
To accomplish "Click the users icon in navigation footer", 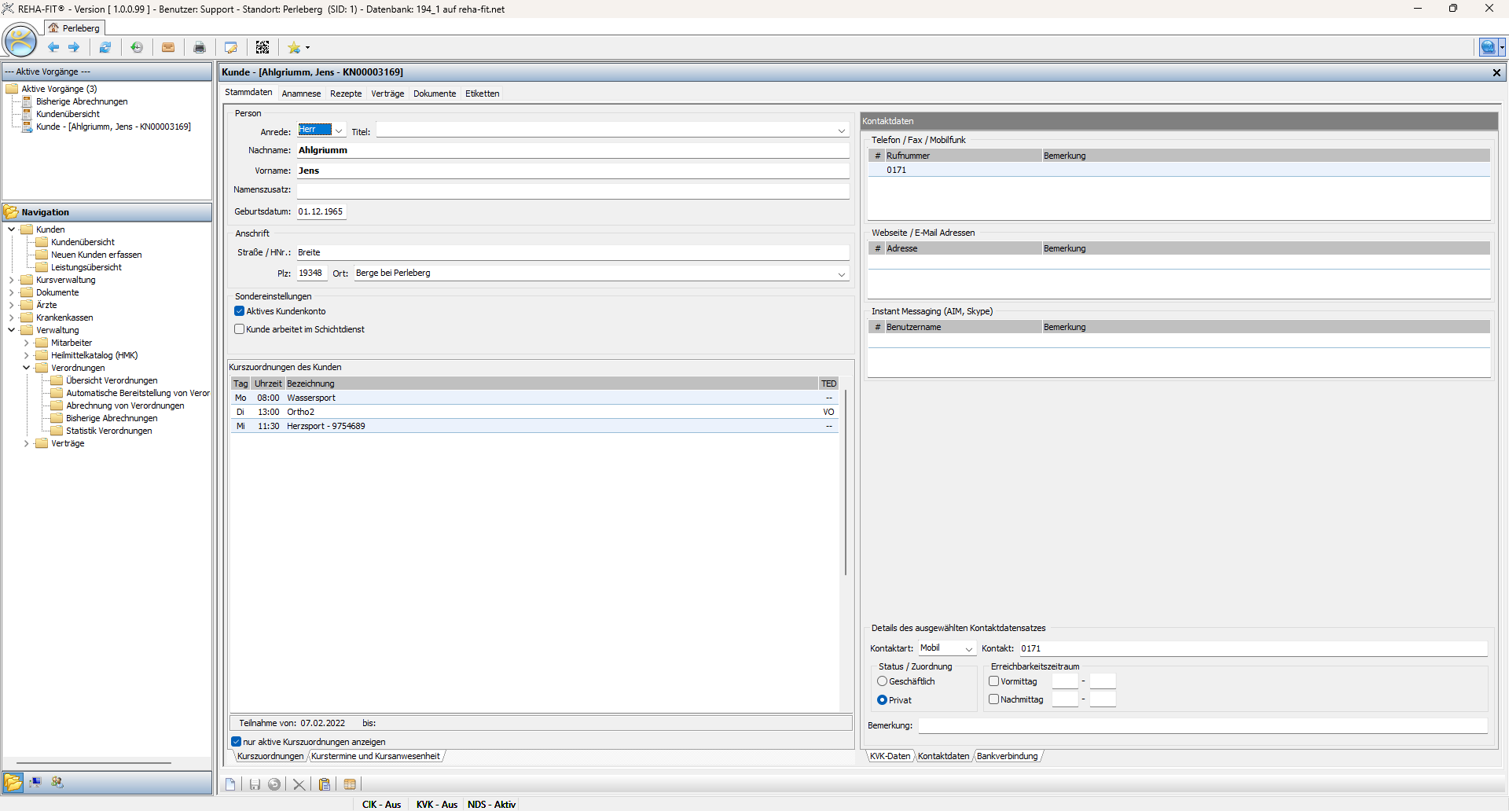I will point(57,783).
